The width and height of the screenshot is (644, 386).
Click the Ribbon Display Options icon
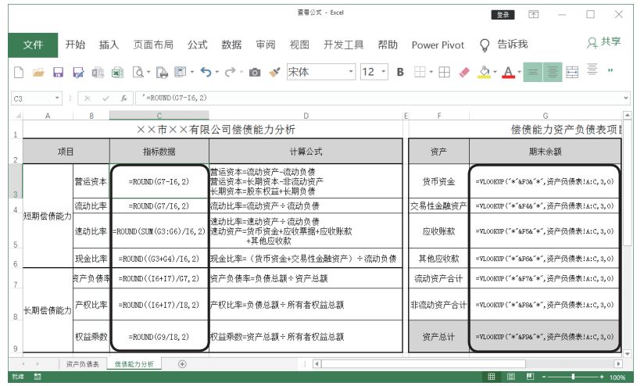[x=533, y=14]
